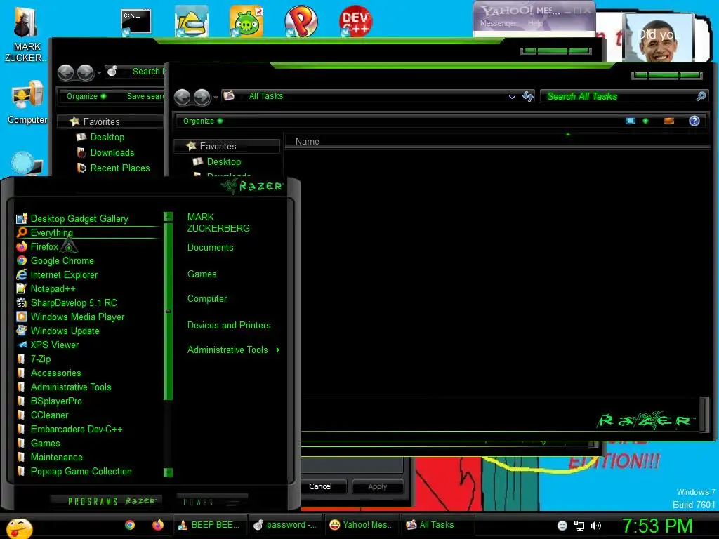
Task: Open the MARK ZUCKERBERG desktop folder icon
Action: coord(25,34)
